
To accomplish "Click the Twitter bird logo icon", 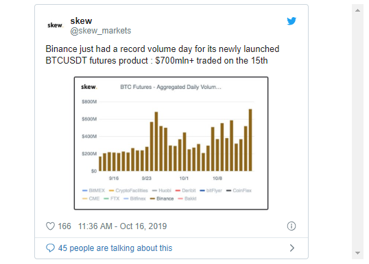I will pyautogui.click(x=291, y=21).
